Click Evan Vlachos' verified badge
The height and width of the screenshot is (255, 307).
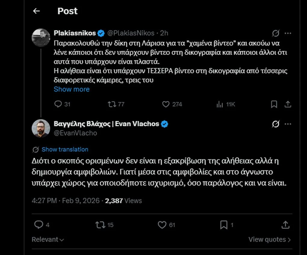[164, 123]
